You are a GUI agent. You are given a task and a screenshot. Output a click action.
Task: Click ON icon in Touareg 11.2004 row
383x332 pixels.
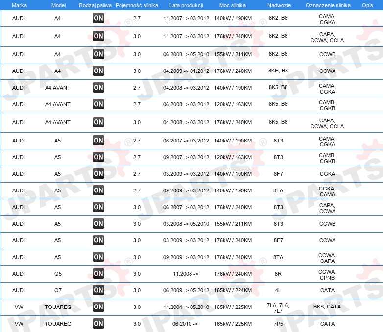(98, 307)
